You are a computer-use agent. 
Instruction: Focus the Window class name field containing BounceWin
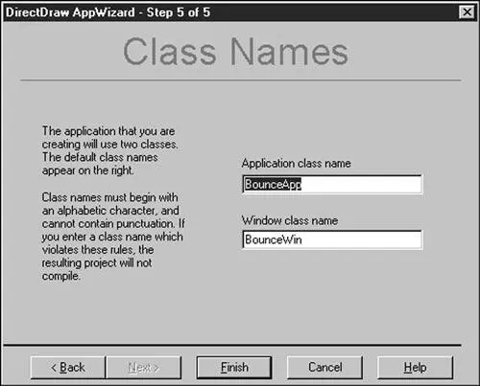point(332,239)
